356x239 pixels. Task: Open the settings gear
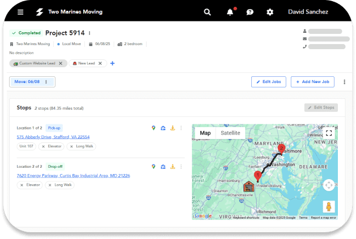point(270,12)
